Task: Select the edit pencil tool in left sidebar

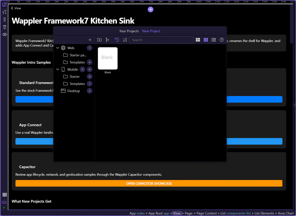Action: 5,4
